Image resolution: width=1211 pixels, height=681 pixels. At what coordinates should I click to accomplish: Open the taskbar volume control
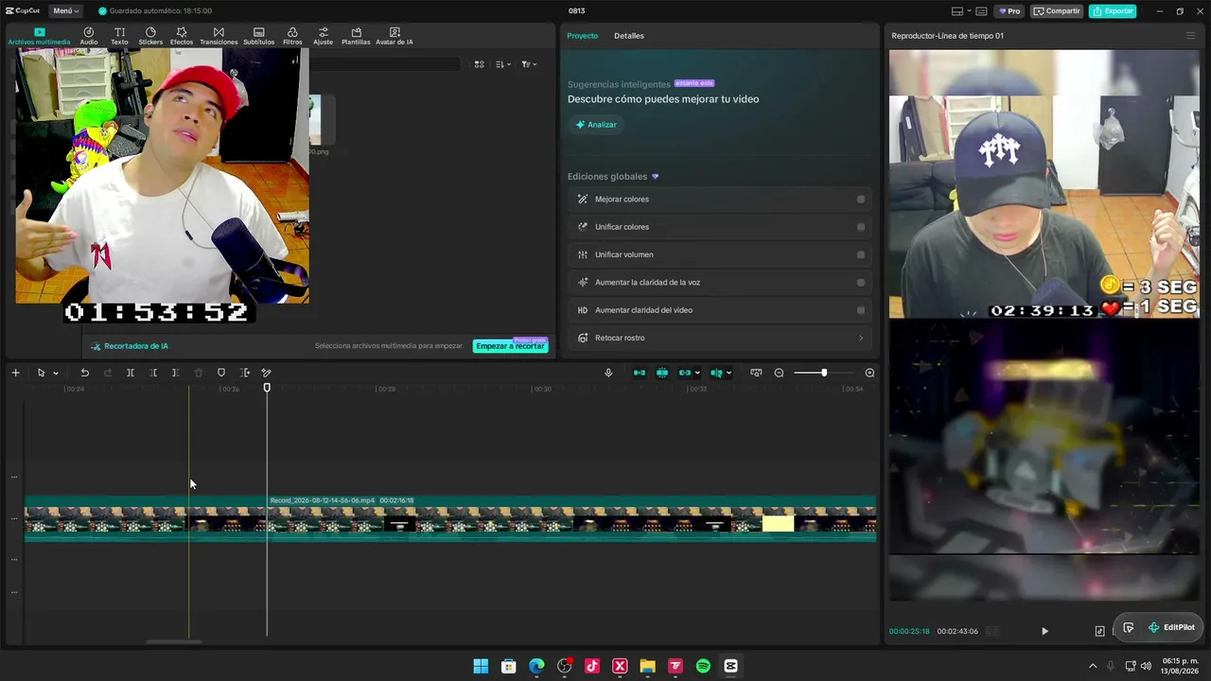tap(1146, 666)
